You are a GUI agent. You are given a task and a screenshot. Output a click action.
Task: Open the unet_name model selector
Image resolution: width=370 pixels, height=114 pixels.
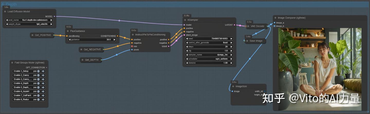click(29, 20)
